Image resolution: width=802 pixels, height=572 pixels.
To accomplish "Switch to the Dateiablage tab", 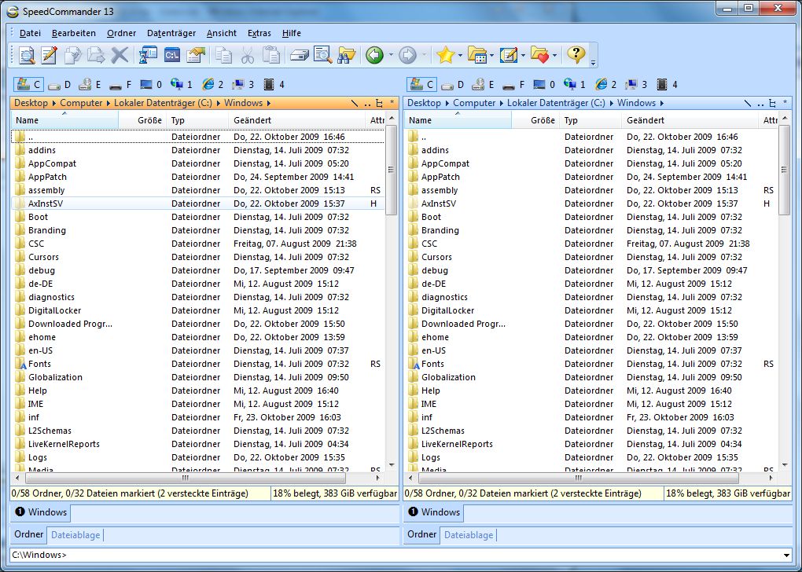I will point(75,535).
